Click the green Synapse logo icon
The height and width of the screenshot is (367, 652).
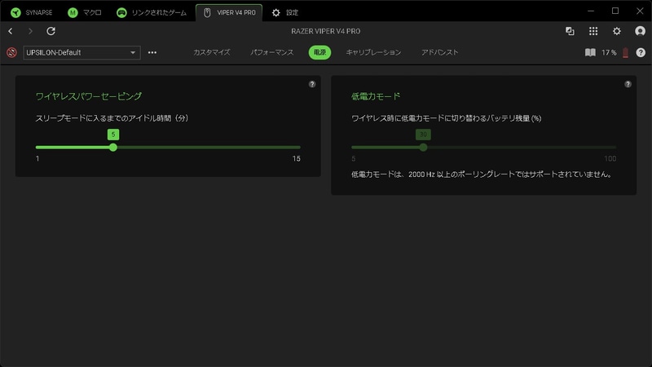coord(15,12)
